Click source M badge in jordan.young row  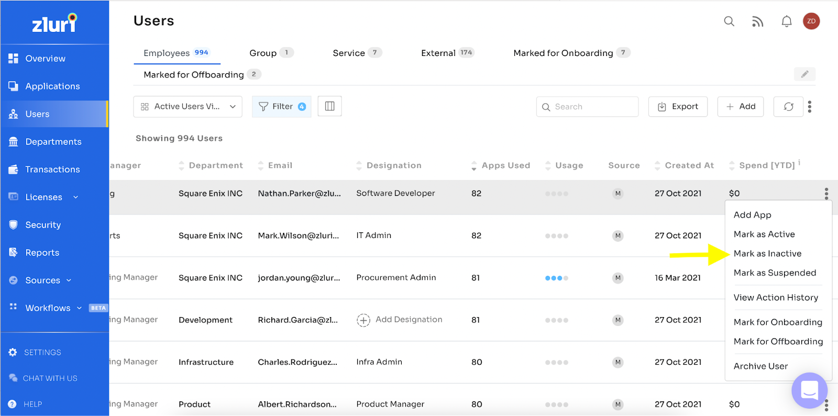pyautogui.click(x=618, y=278)
